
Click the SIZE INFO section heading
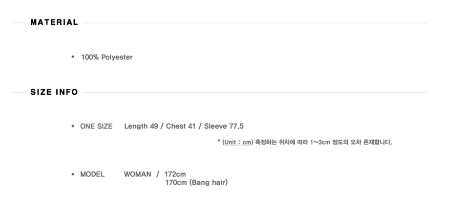[x=54, y=92]
